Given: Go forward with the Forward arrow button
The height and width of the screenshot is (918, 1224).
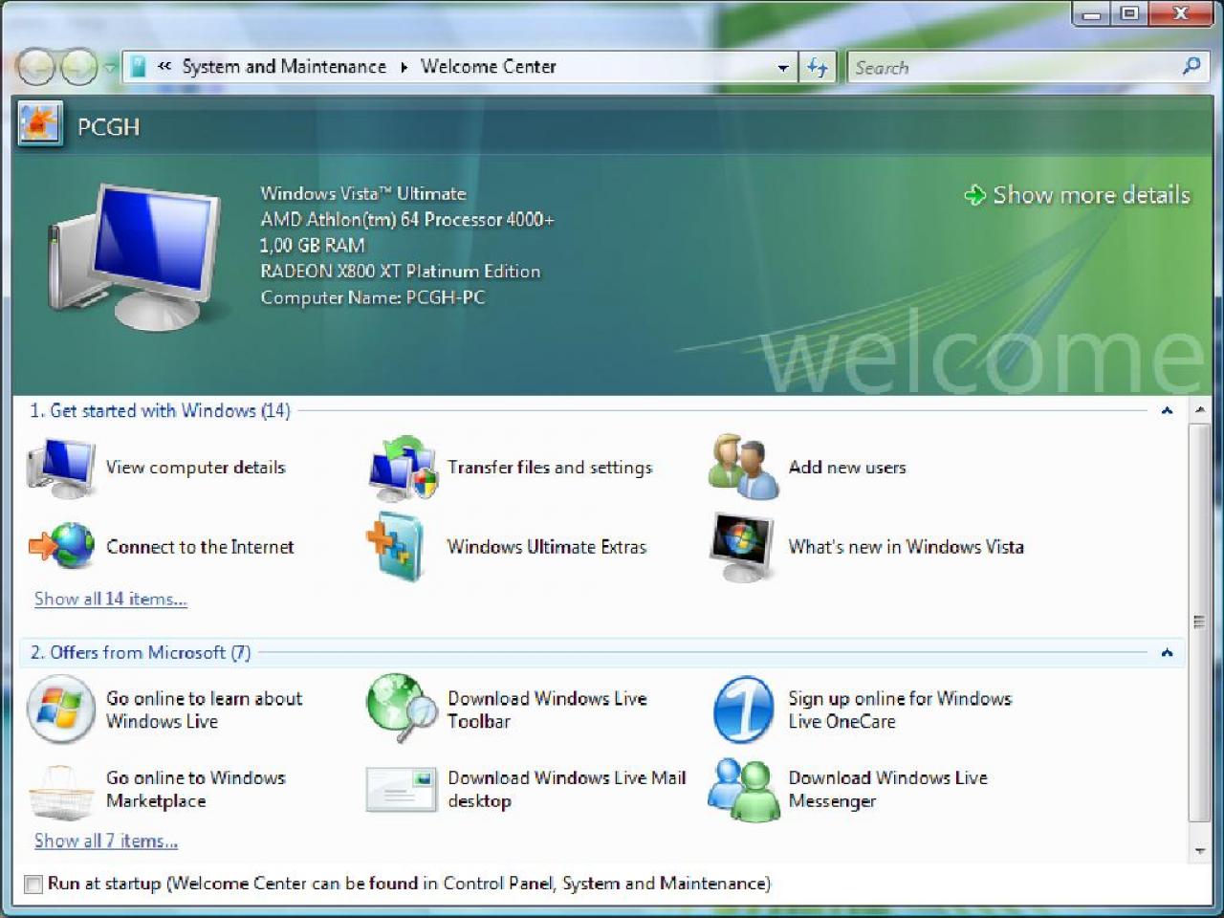Looking at the screenshot, I should pos(78,66).
